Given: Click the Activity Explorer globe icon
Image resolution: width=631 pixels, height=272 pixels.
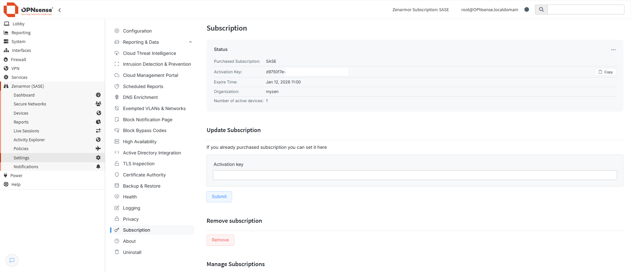Looking at the screenshot, I should pos(98,140).
